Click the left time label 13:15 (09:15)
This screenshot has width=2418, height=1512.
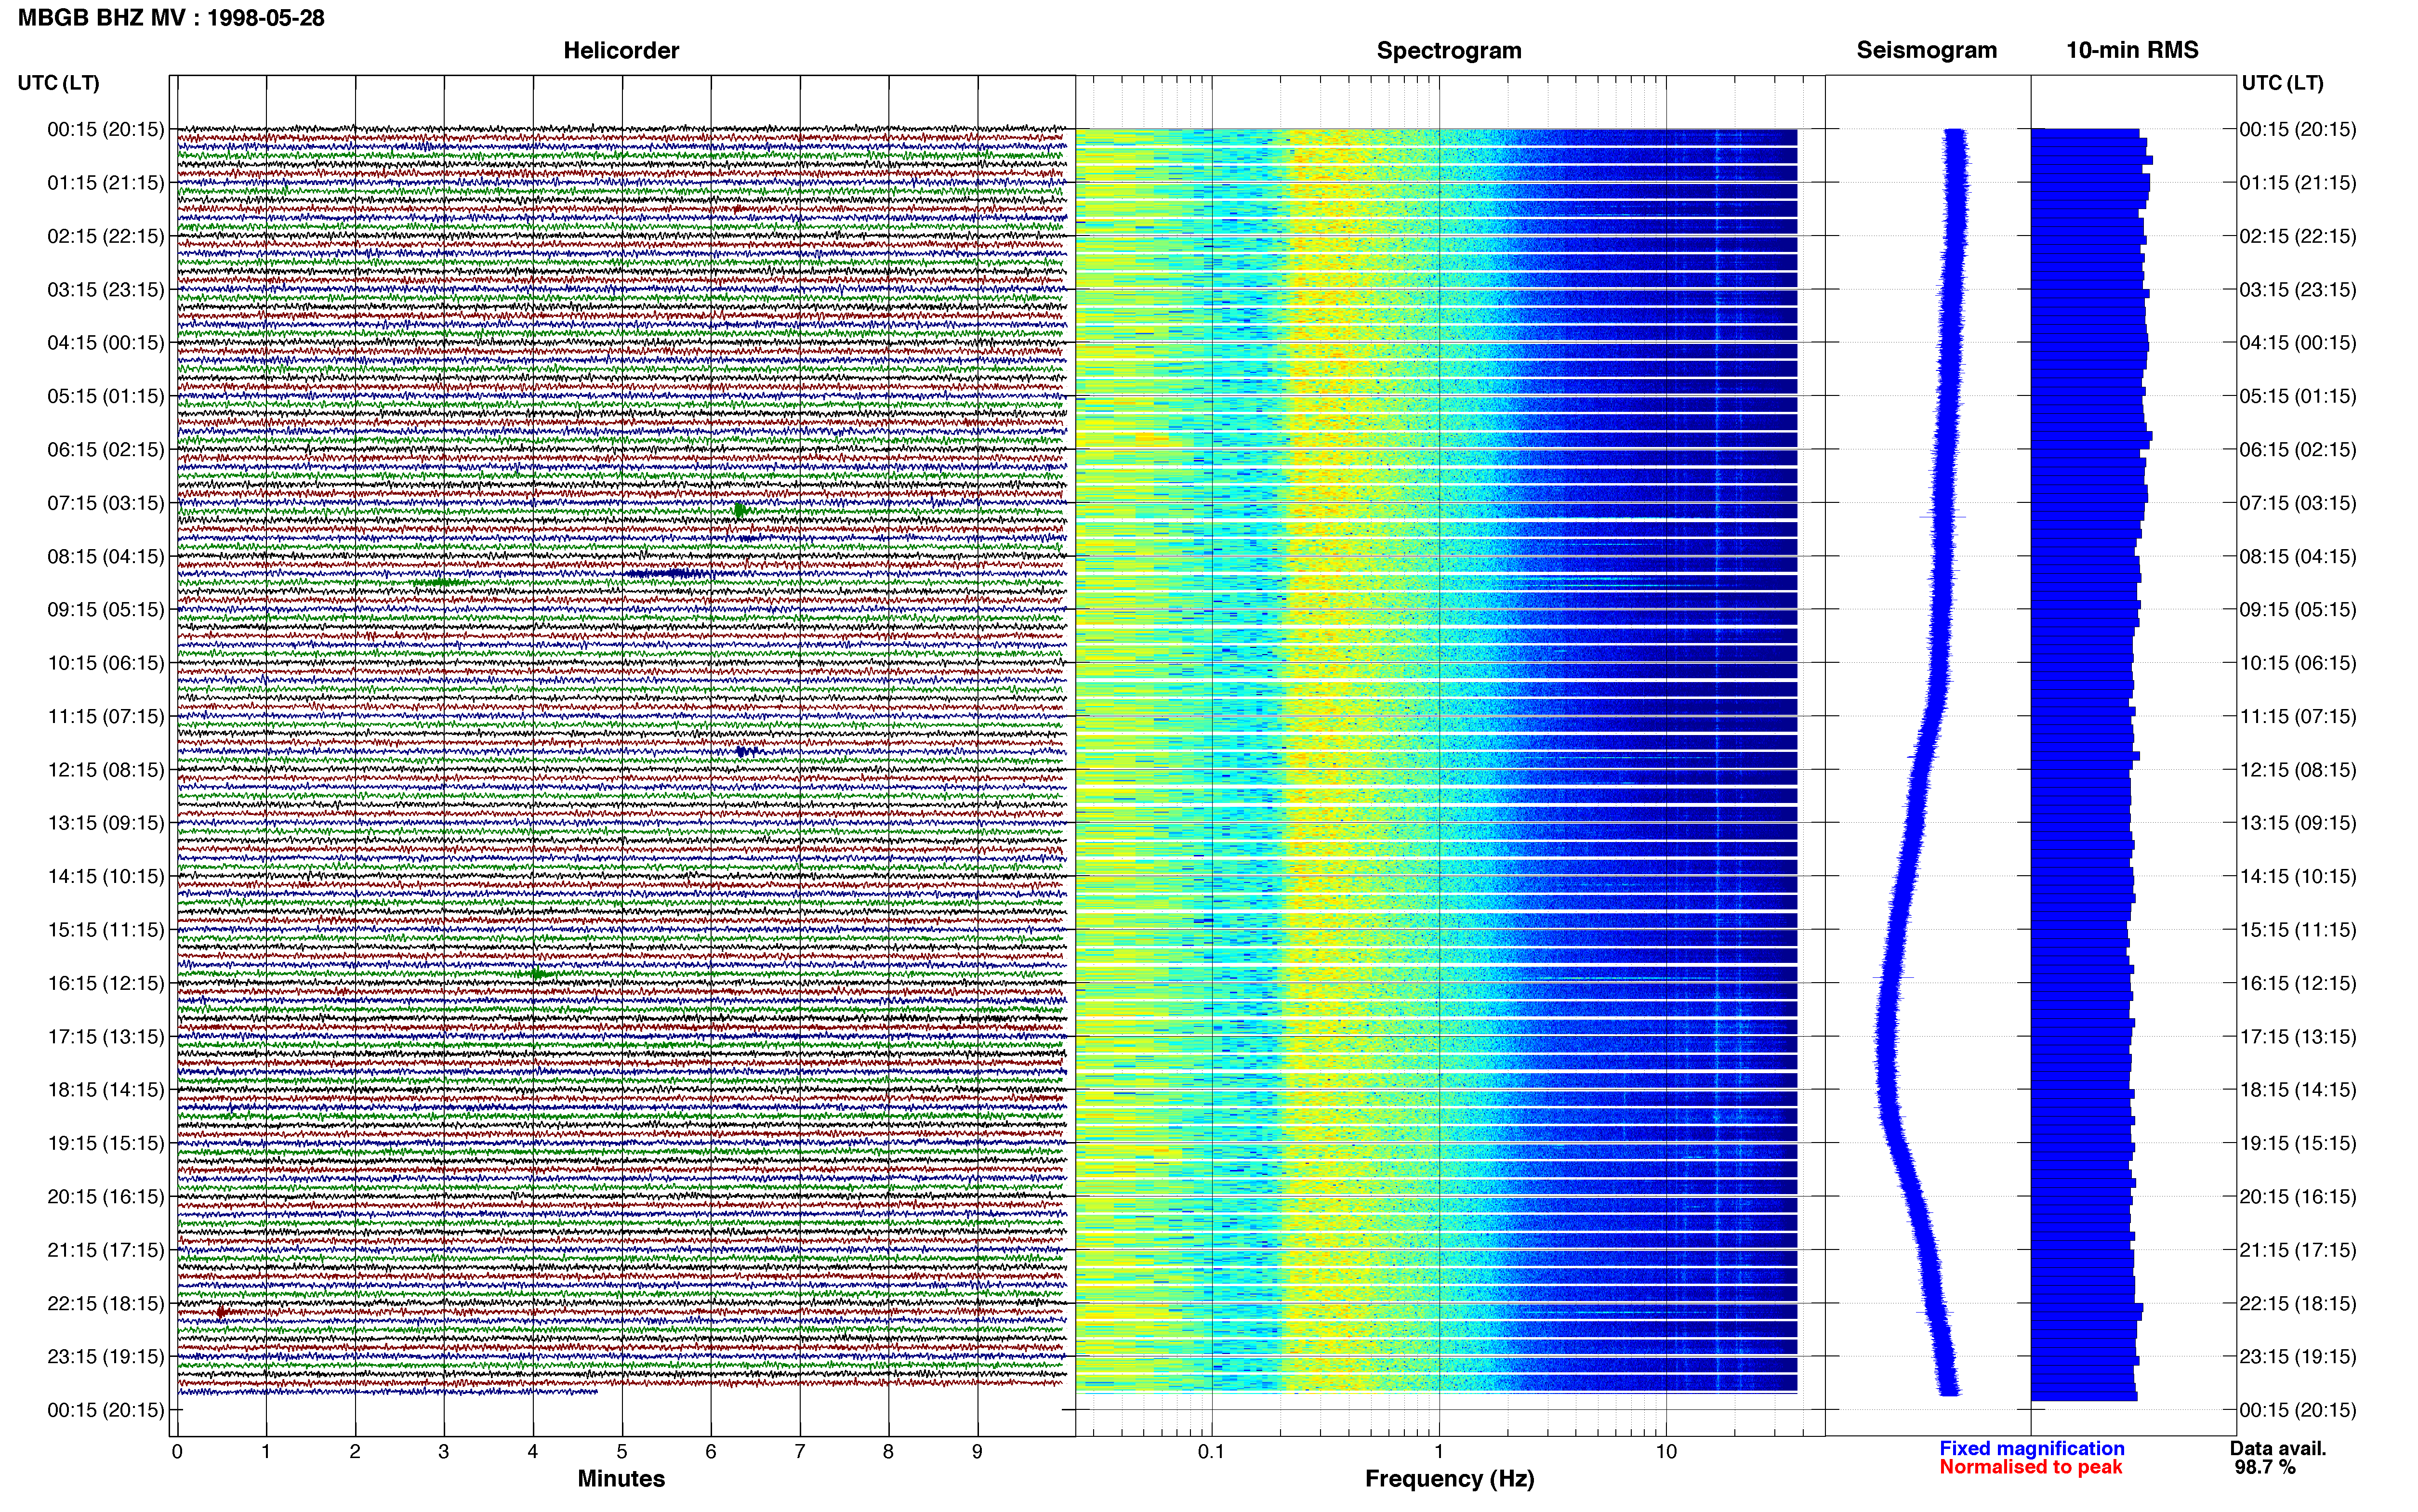[106, 823]
